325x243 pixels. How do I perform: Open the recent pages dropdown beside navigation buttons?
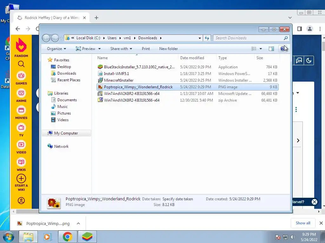(x=61, y=38)
